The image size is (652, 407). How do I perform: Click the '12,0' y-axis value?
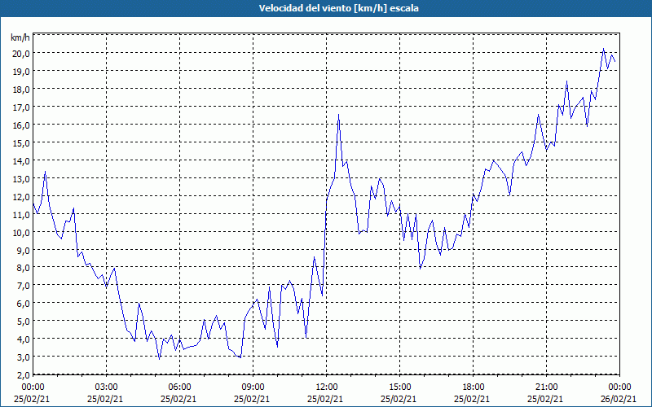[x=22, y=196]
